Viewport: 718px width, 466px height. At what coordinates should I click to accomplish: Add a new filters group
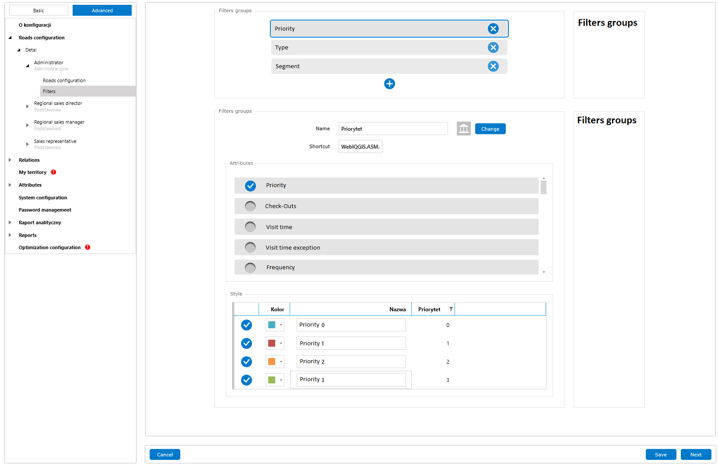tap(389, 84)
